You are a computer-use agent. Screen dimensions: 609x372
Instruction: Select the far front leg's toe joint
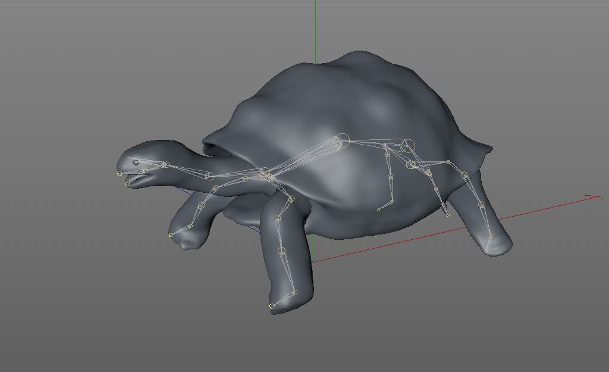[171, 235]
